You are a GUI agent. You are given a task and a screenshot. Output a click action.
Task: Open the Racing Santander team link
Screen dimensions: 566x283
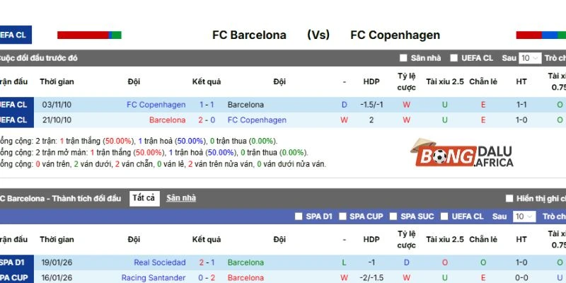(x=153, y=278)
